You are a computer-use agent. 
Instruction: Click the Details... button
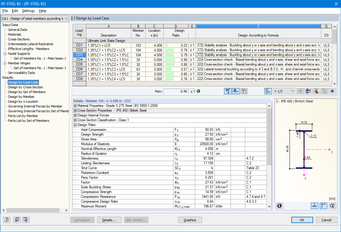click(109, 220)
